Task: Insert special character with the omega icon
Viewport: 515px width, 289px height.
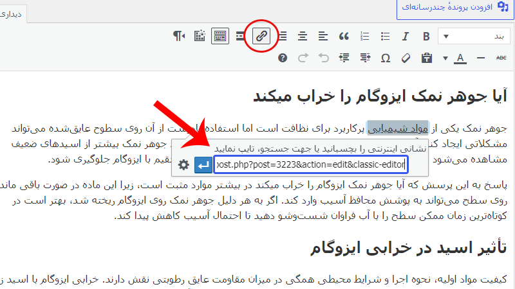Action: coord(385,58)
